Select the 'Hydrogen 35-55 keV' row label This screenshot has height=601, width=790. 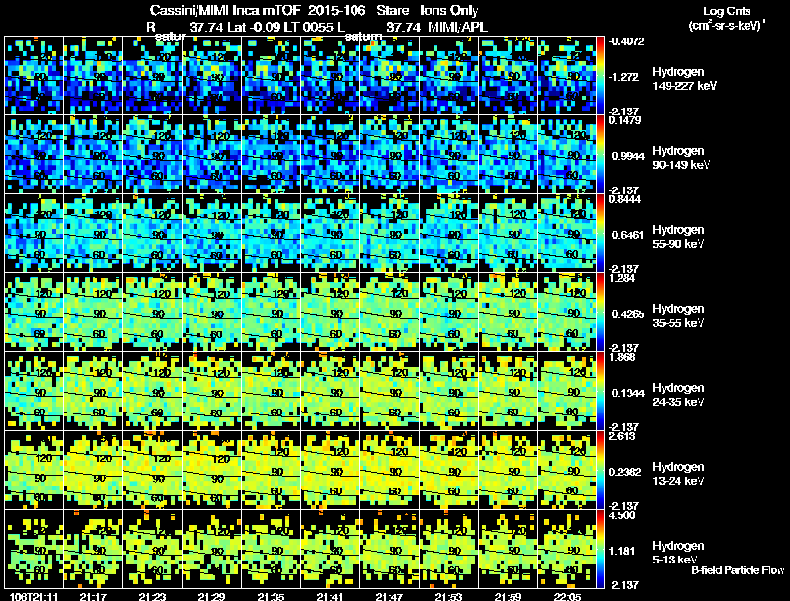[678, 316]
